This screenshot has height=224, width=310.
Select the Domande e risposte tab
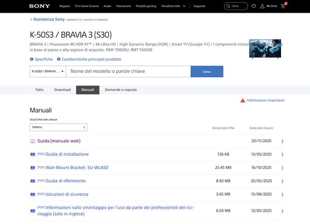click(120, 90)
